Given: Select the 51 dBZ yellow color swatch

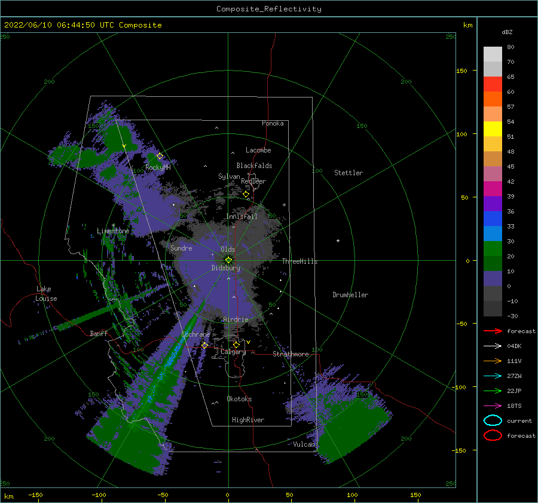Looking at the screenshot, I should pos(493,129).
